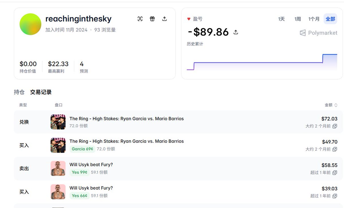Viewport: 344px width, 208px height.
Task: Select the 1天 time range
Action: (281, 19)
